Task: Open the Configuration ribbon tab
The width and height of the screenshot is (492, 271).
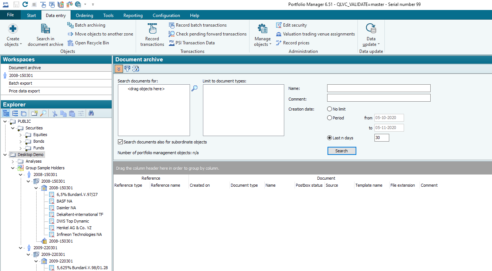Action: coord(166,16)
